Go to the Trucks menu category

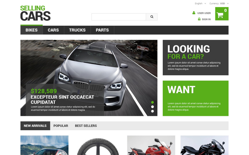77,30
